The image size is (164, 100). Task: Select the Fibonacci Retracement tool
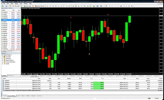point(124,6)
